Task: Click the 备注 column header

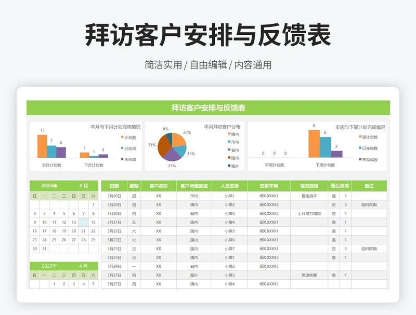Action: [x=369, y=186]
